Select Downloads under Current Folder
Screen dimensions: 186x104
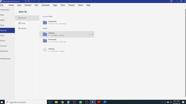[x=67, y=23]
